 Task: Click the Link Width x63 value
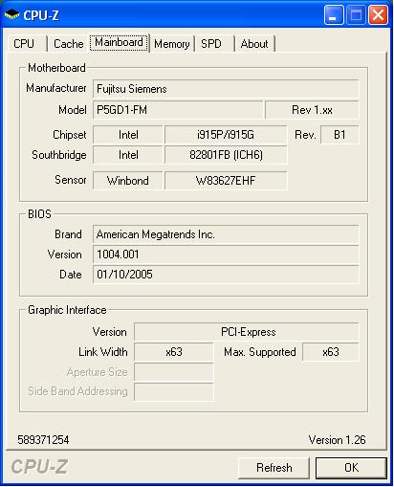pyautogui.click(x=174, y=352)
